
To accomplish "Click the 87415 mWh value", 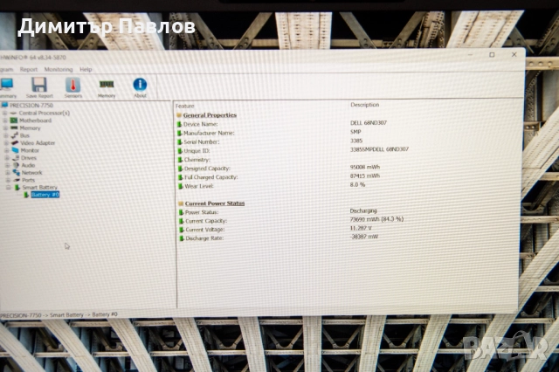I will coord(365,176).
